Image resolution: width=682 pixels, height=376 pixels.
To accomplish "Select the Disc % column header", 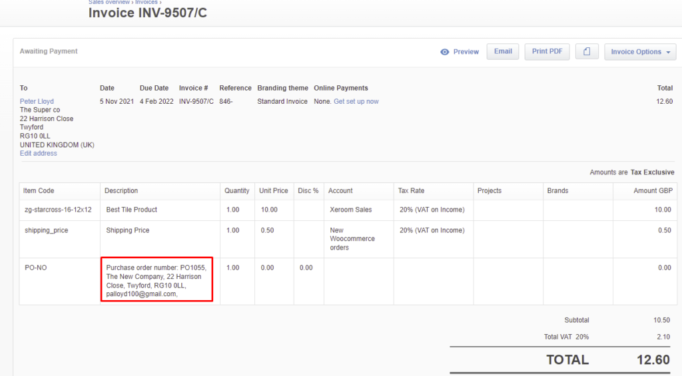I will (308, 191).
